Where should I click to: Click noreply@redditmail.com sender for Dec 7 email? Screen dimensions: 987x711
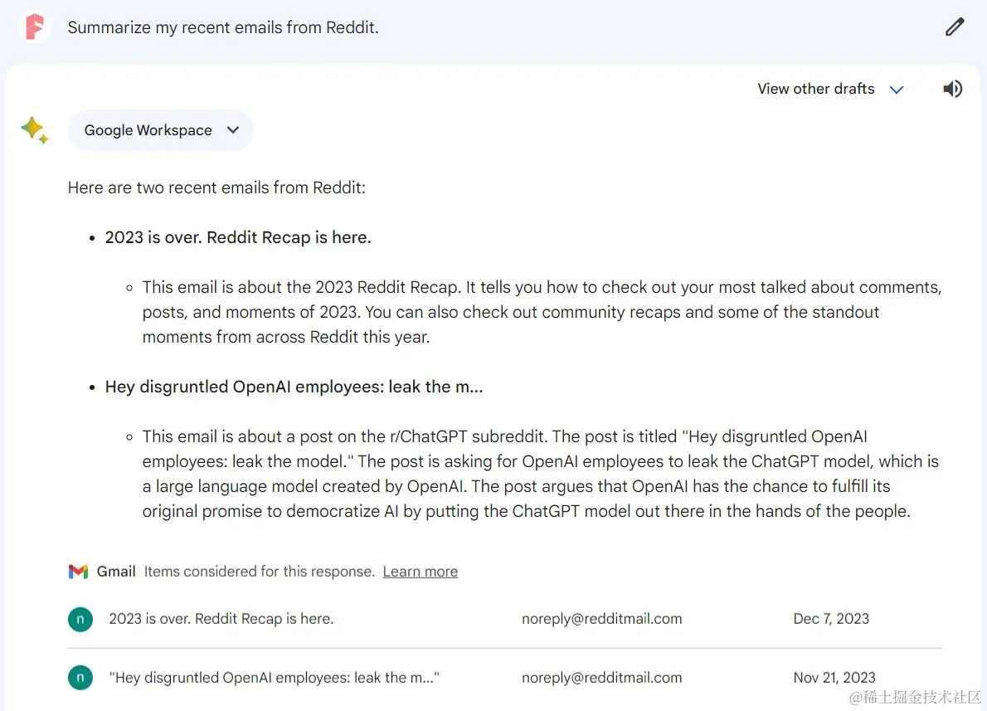602,619
